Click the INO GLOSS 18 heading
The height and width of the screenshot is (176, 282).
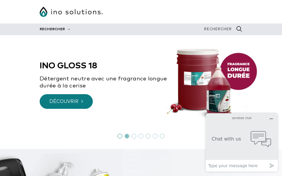point(68,65)
